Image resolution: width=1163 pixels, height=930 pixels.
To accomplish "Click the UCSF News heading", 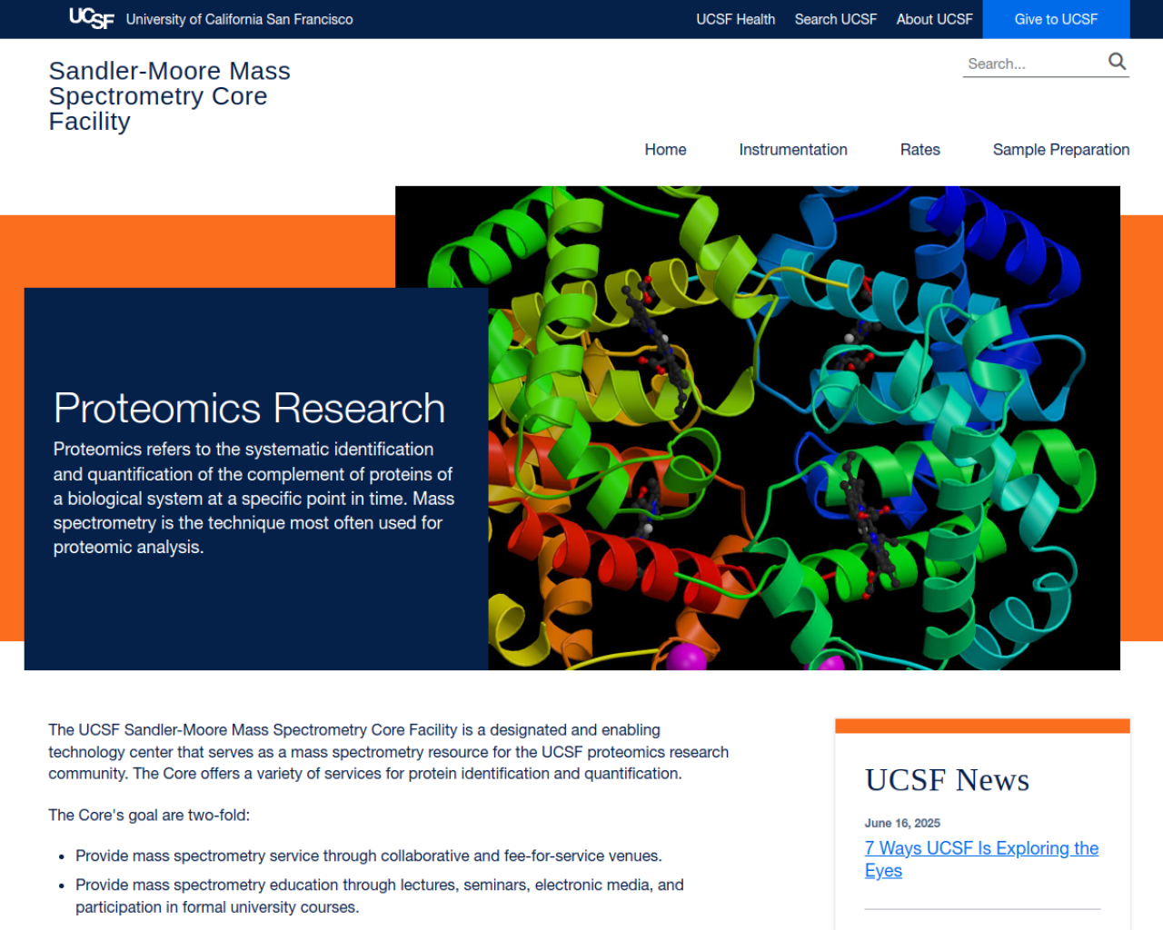I will [x=947, y=780].
